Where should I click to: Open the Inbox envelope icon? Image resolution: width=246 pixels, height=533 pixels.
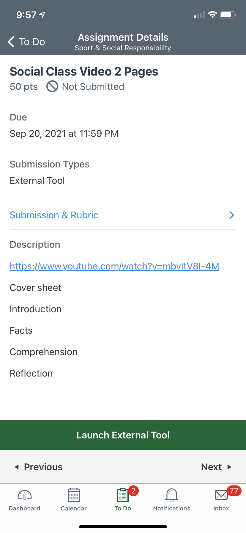click(221, 495)
